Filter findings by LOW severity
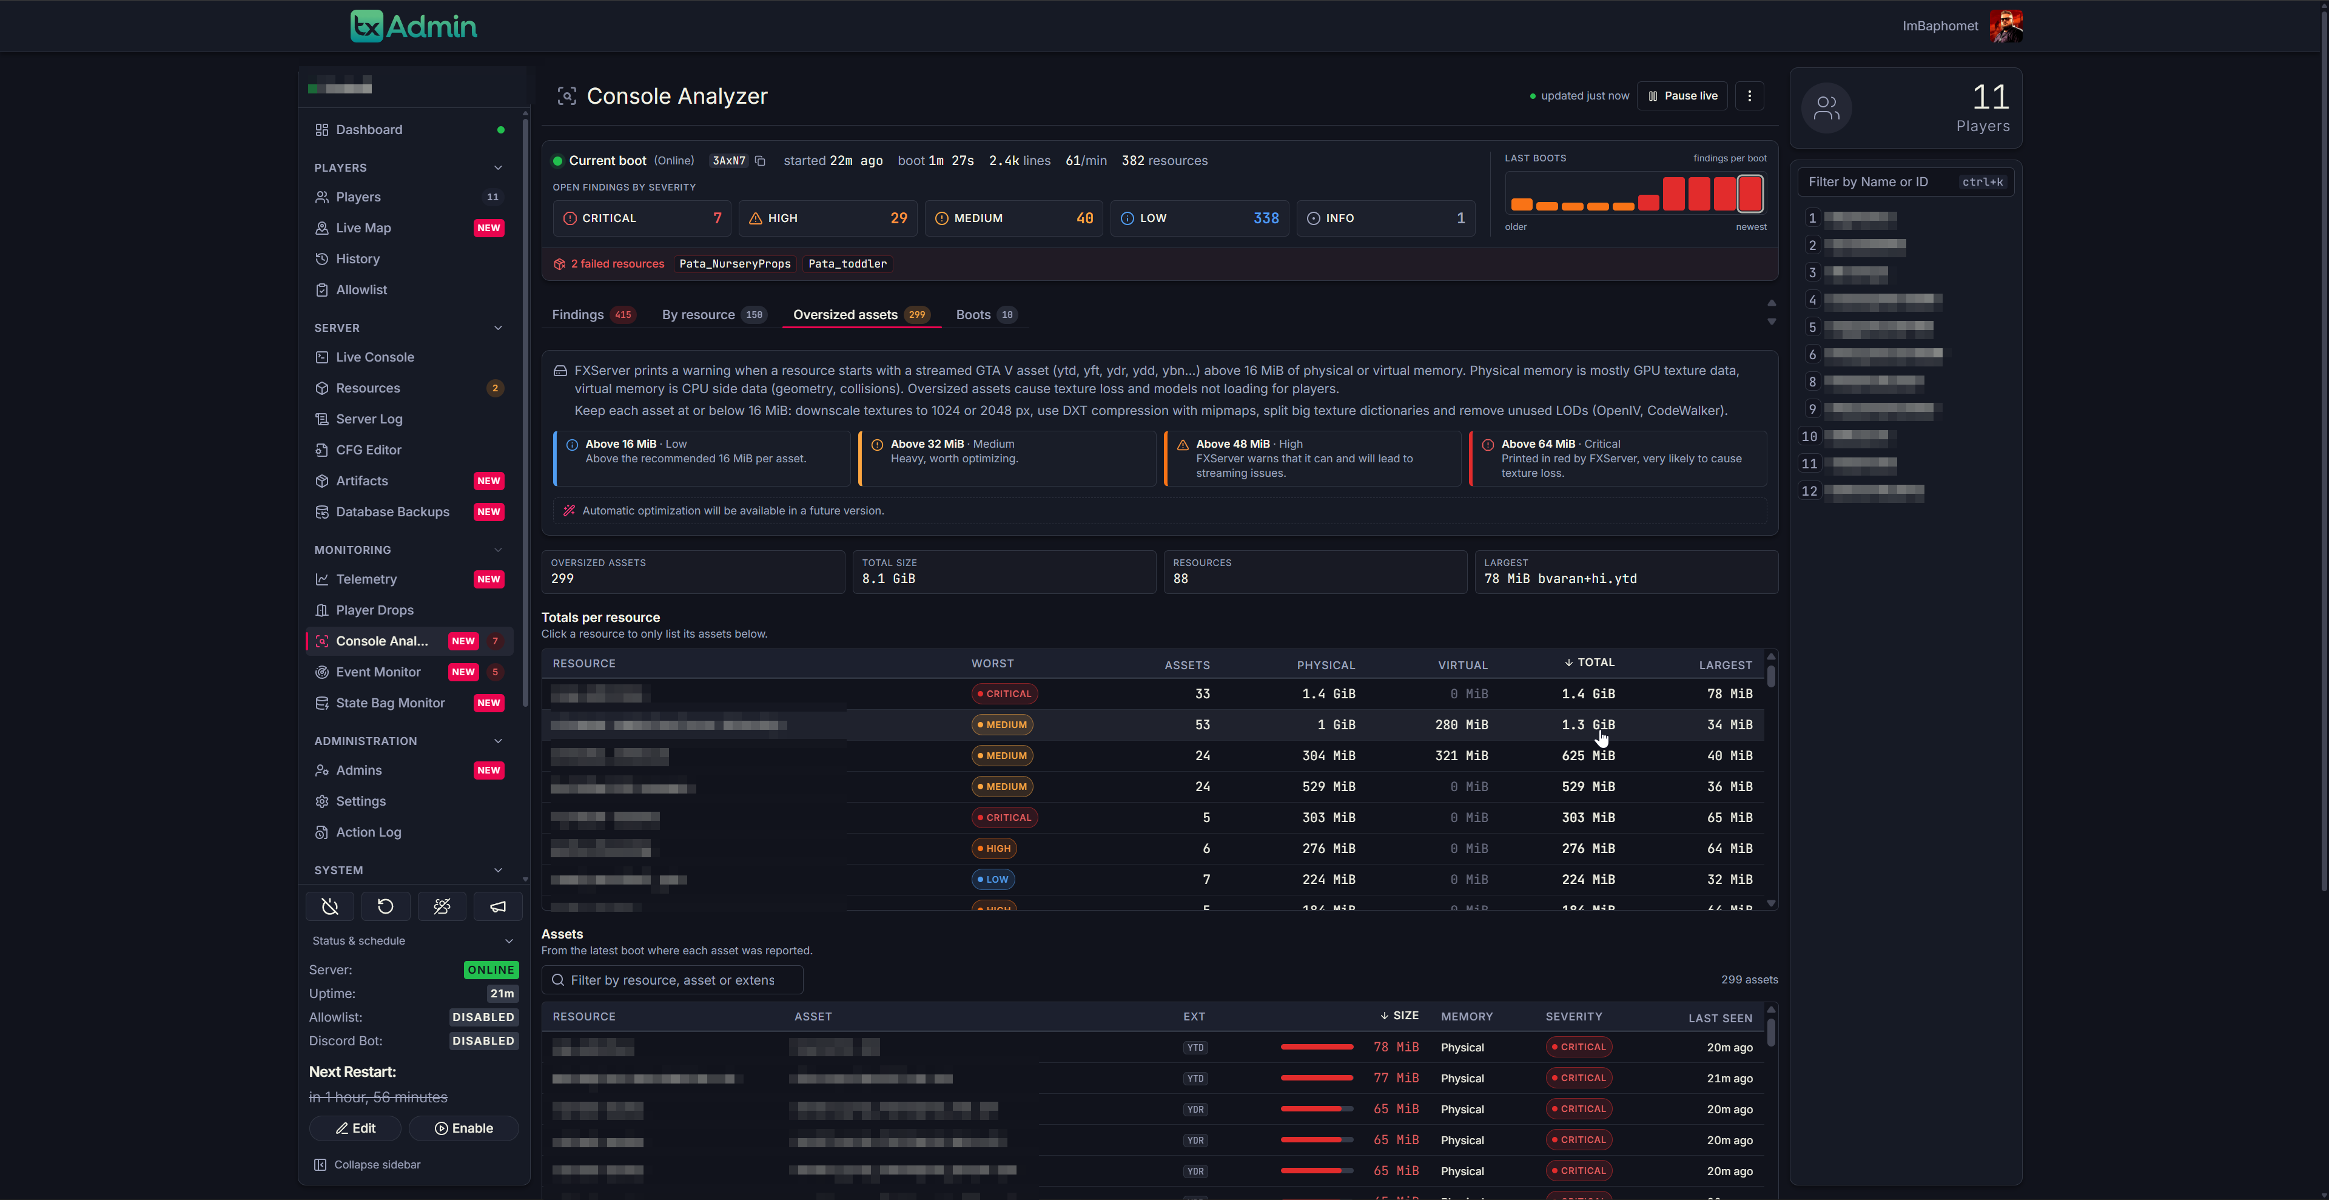 (1199, 219)
